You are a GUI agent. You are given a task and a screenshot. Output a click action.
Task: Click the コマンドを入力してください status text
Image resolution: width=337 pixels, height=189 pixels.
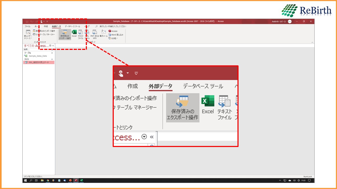33,177
